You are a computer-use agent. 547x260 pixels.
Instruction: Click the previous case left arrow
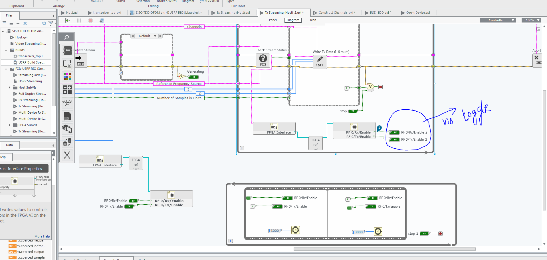point(133,36)
